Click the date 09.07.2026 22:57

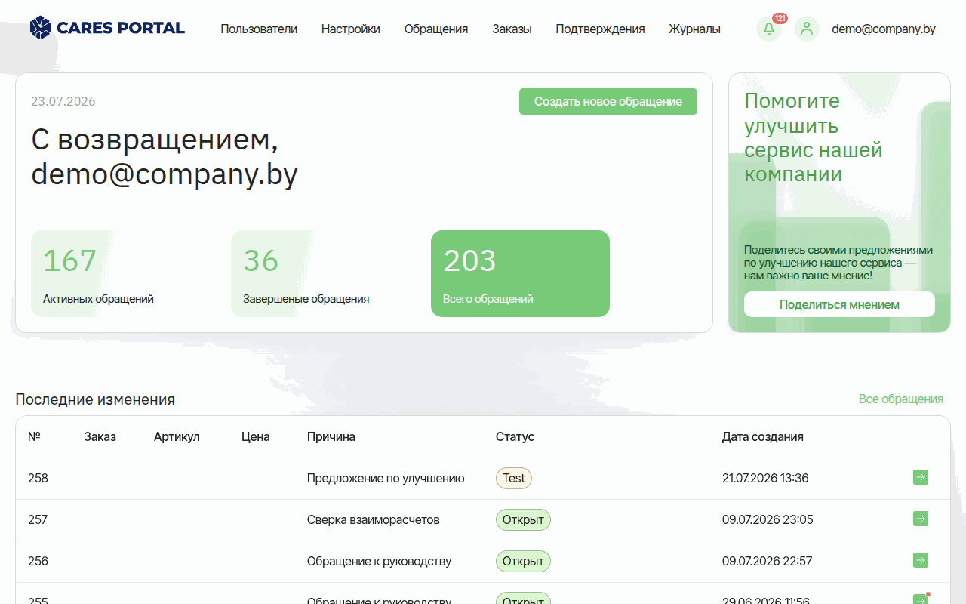[768, 561]
